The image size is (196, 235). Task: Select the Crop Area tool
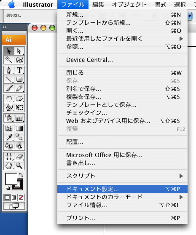click(x=9, y=157)
